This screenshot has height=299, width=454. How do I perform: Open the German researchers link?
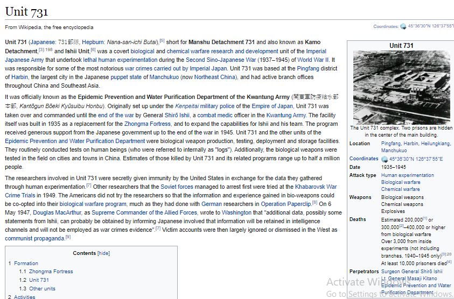point(211,204)
